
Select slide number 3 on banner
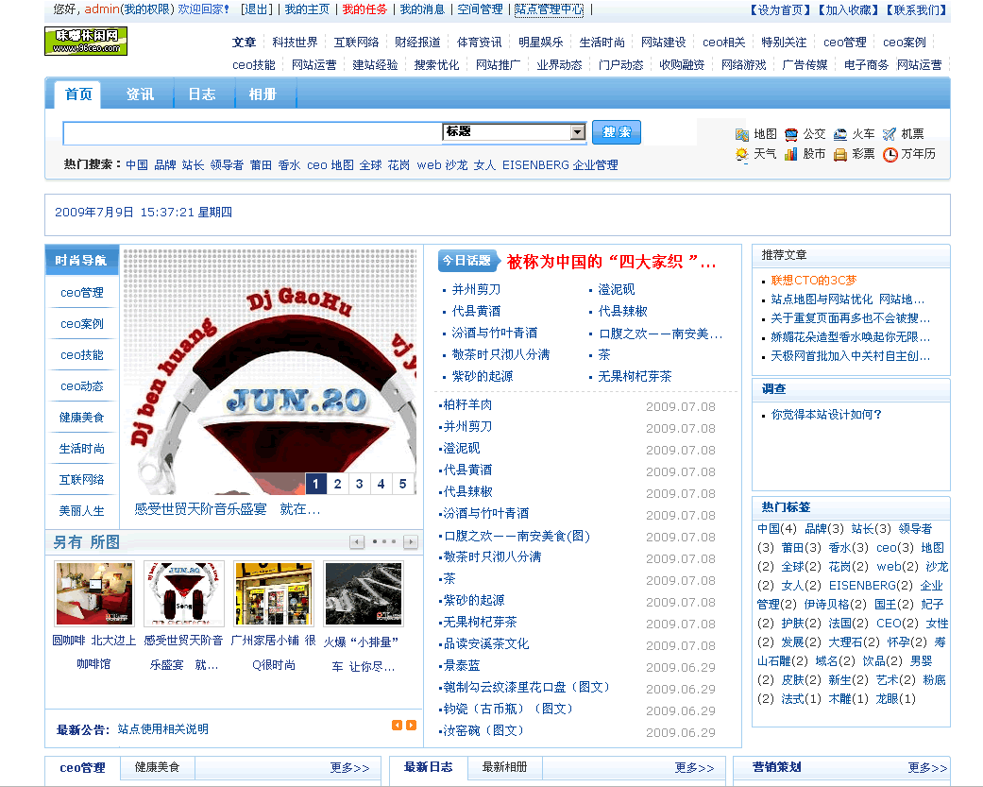tap(359, 484)
